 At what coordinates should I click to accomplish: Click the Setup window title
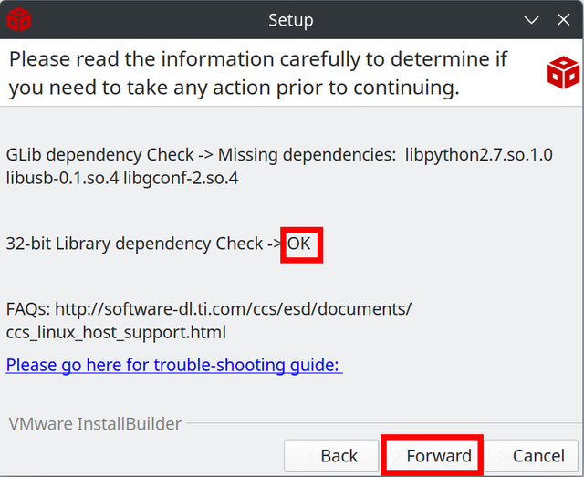pyautogui.click(x=290, y=20)
